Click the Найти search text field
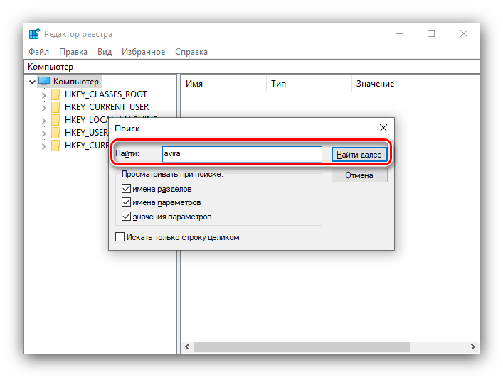The height and width of the screenshot is (377, 503). tap(242, 154)
